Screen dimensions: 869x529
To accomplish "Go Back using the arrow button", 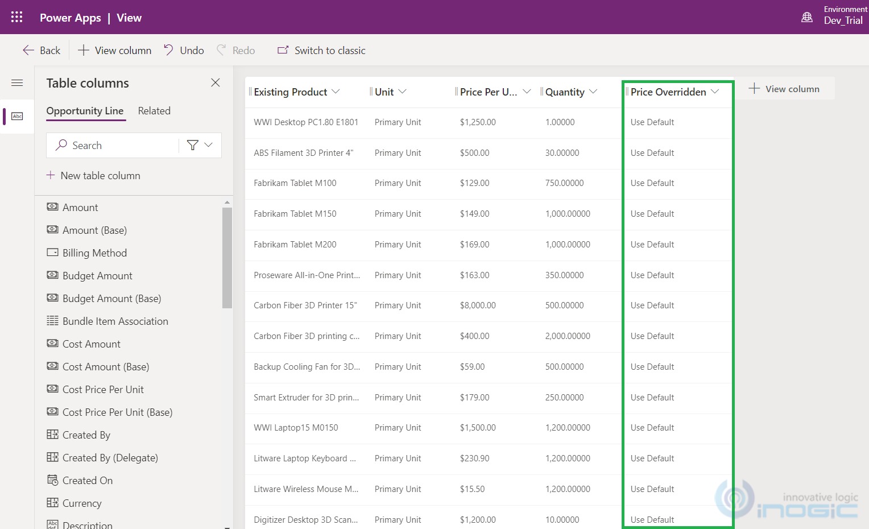I will (x=42, y=51).
